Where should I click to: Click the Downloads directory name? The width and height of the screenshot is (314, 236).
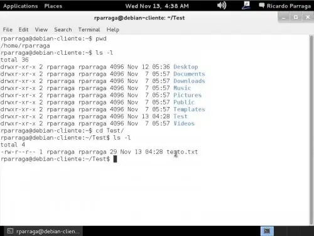pos(189,81)
